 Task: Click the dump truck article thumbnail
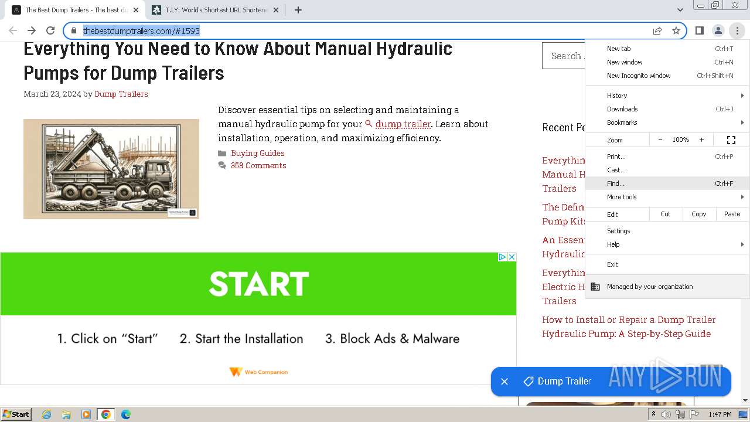point(111,169)
